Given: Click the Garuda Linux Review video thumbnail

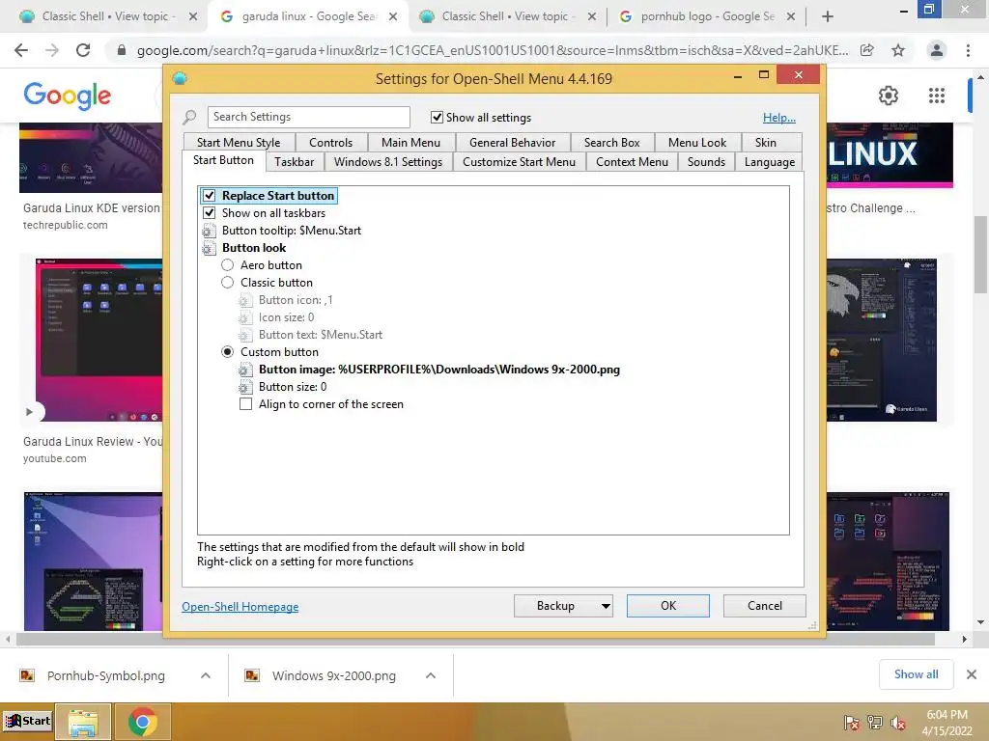Looking at the screenshot, I should tap(99, 341).
